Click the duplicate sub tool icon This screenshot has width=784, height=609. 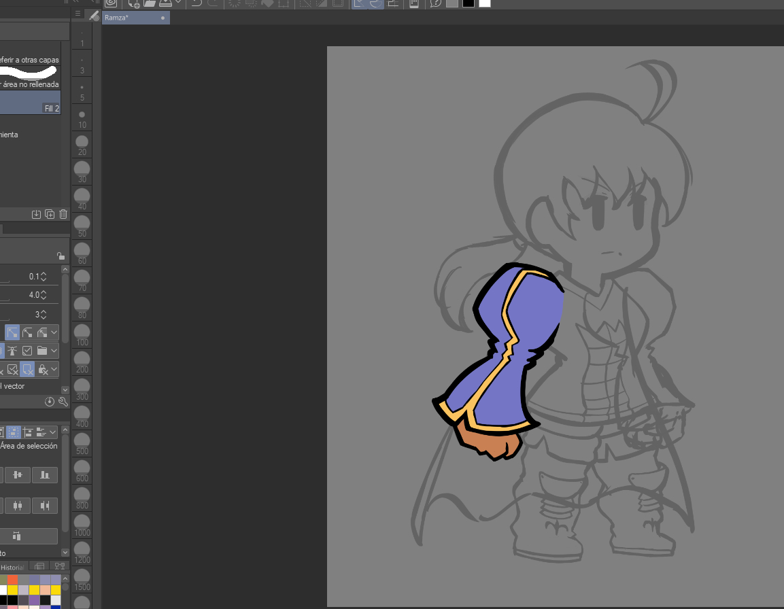[50, 214]
